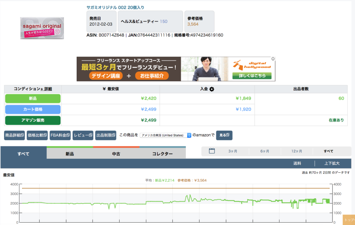Click the gear icon next to 入金

pos(212,89)
